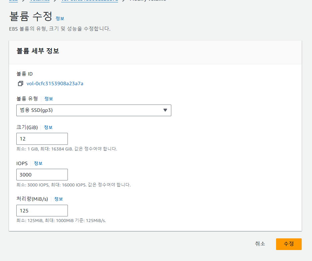Click the dropdown arrow of the volume type selector
This screenshot has height=261, width=312.
[165, 110]
